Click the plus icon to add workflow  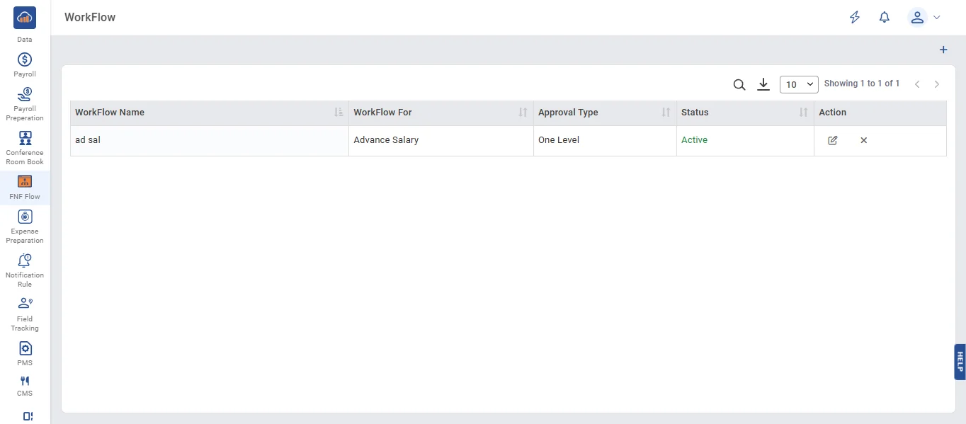pyautogui.click(x=943, y=50)
